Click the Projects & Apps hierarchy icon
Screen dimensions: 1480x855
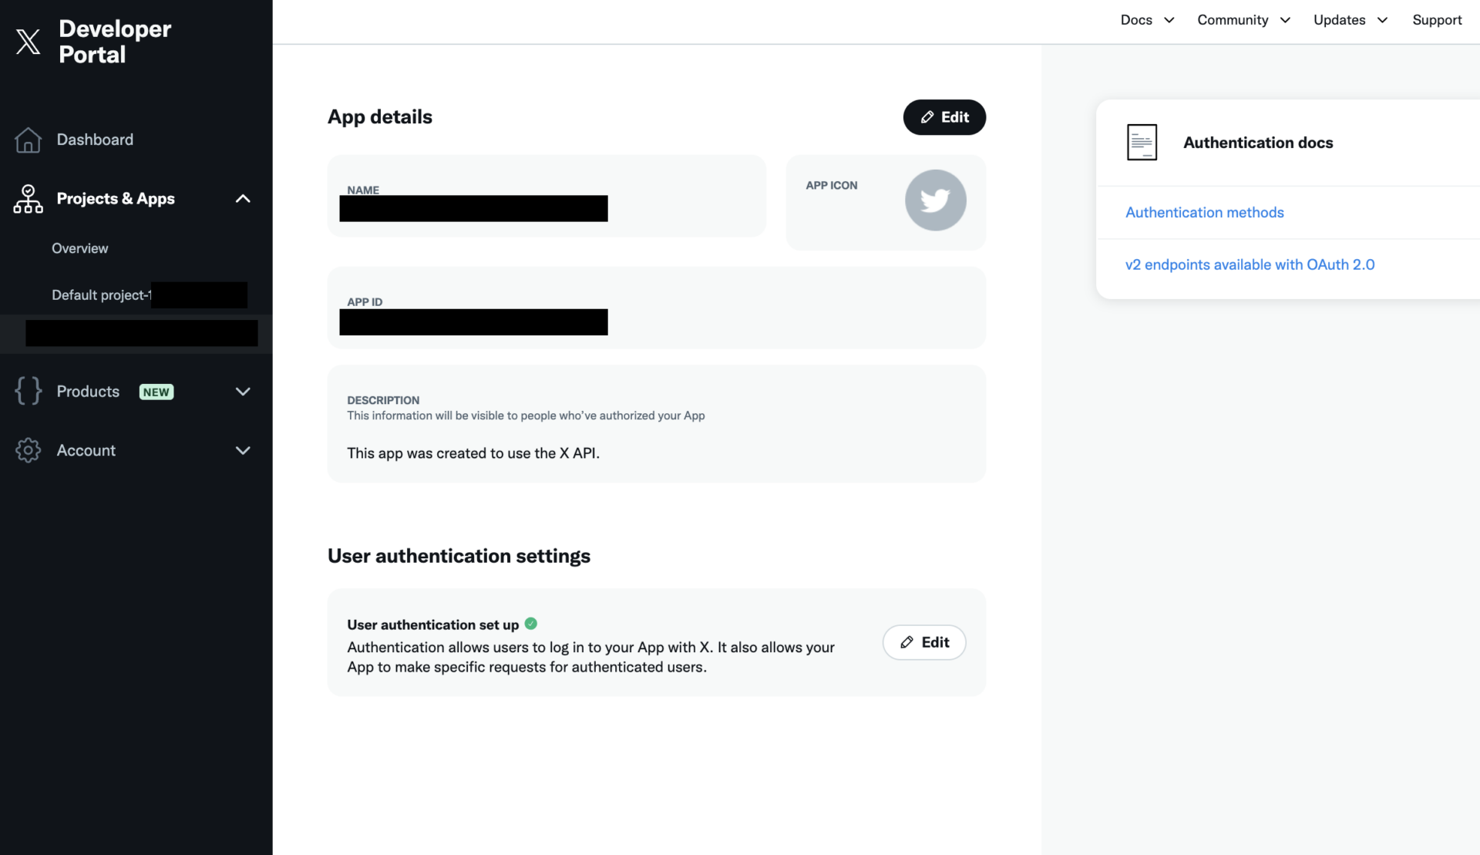29,199
